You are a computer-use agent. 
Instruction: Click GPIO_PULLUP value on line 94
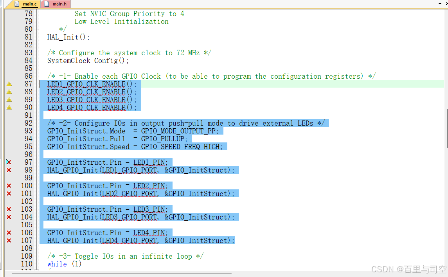tap(163, 139)
